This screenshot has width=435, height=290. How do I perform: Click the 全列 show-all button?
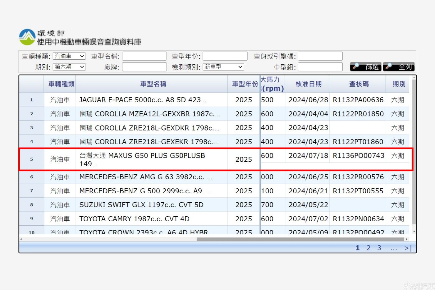click(x=399, y=67)
